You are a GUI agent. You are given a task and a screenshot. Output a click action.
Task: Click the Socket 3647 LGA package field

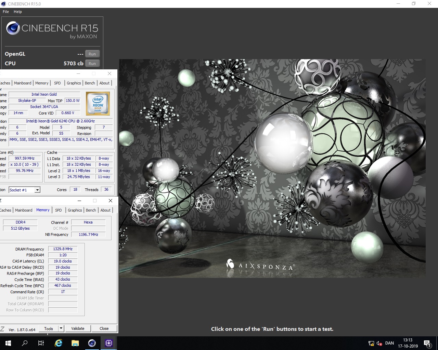tap(44, 107)
